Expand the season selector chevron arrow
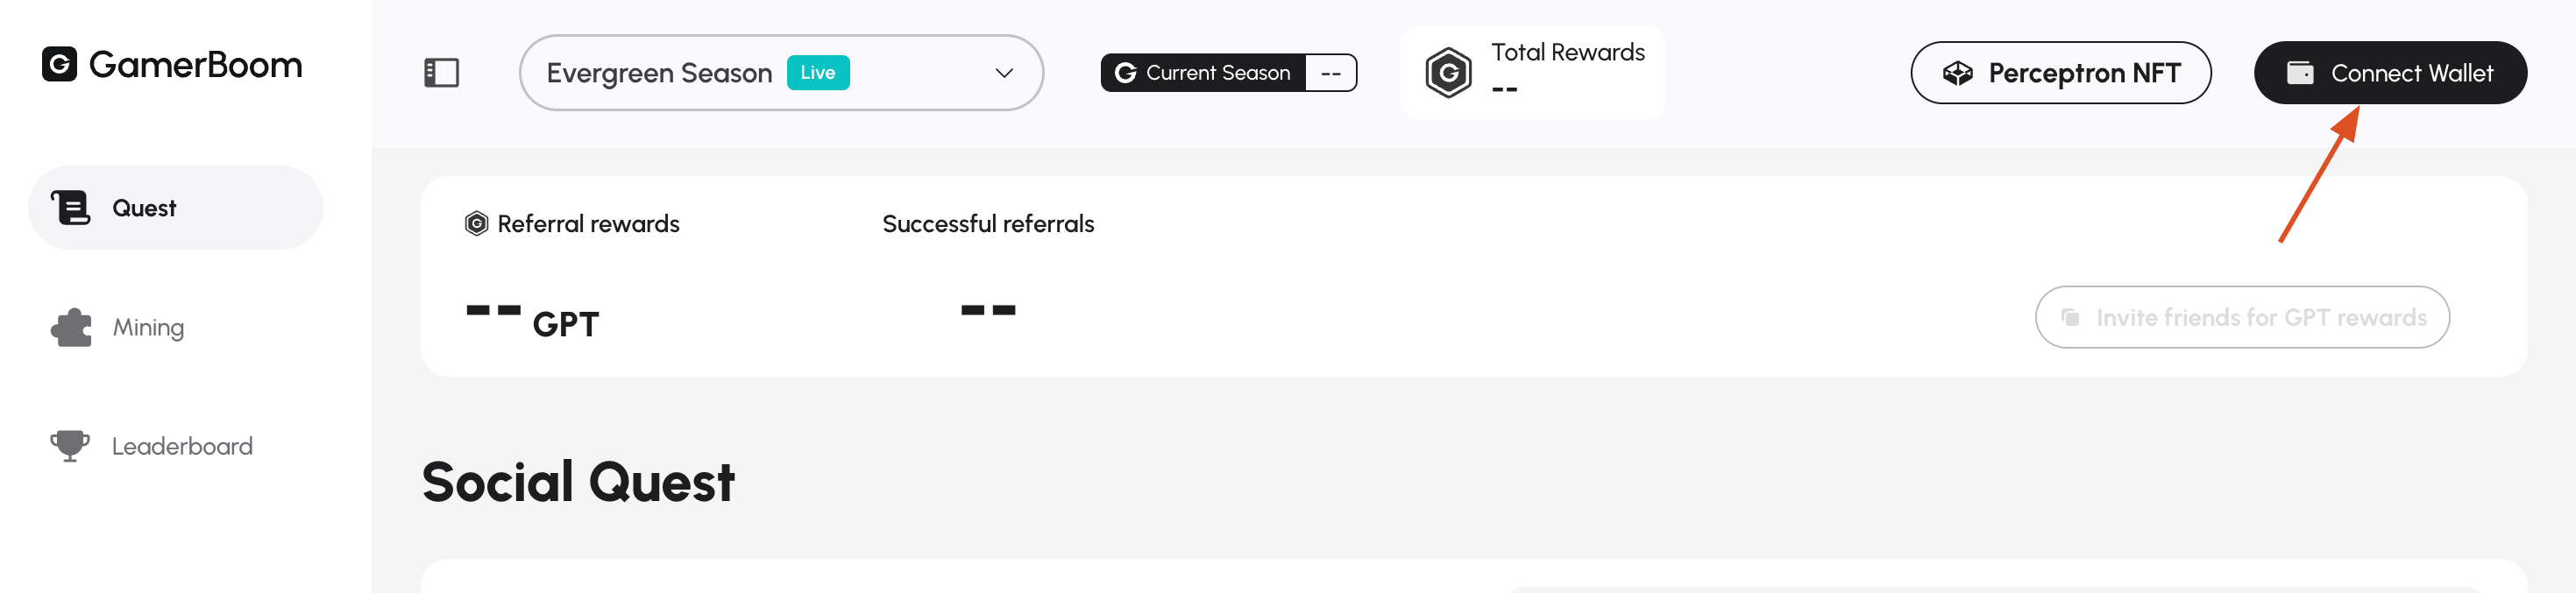The width and height of the screenshot is (2576, 593). pyautogui.click(x=1004, y=73)
